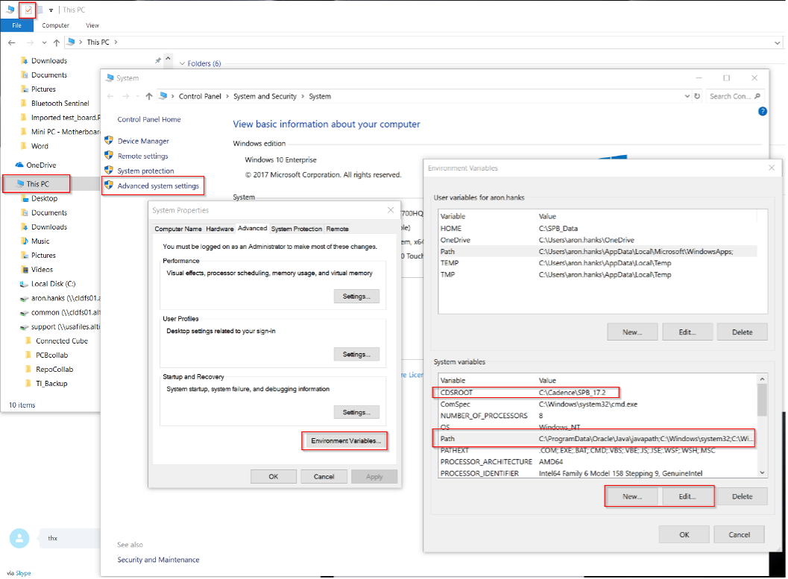Open System protection link
The width and height of the screenshot is (788, 579).
(x=145, y=171)
